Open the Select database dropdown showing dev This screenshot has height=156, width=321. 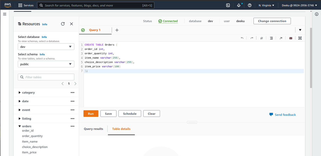46,47
